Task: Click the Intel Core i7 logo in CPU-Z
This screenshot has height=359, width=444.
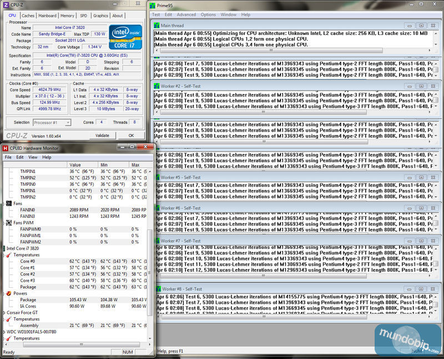Action: 125,37
